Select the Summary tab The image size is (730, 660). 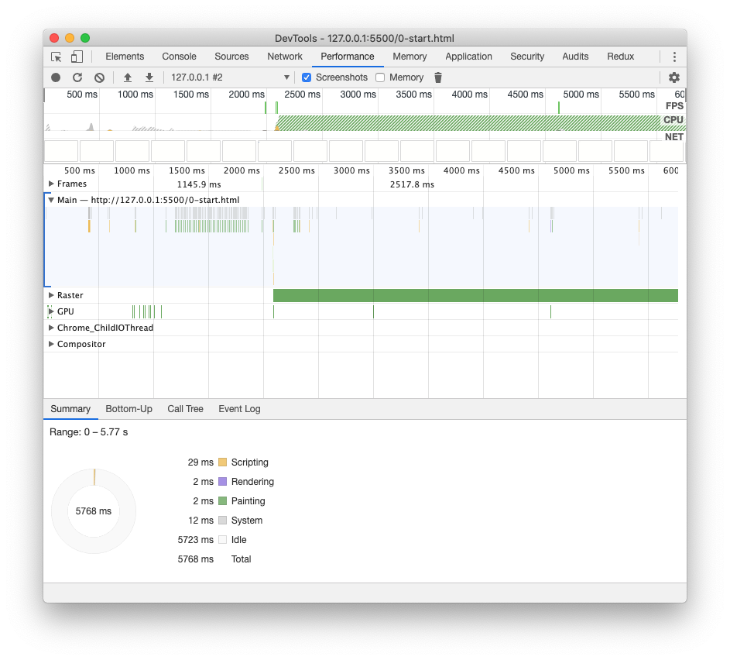click(70, 409)
